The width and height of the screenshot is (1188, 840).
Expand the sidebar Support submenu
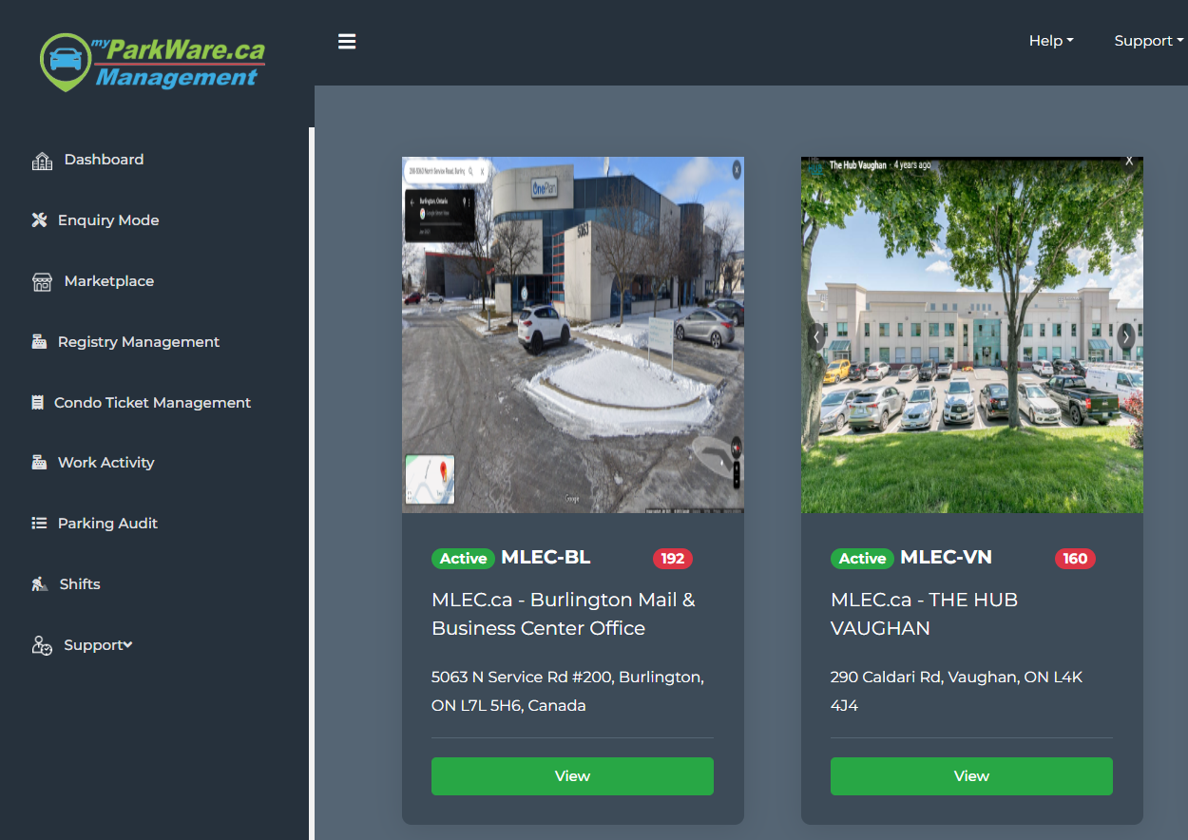pos(98,645)
